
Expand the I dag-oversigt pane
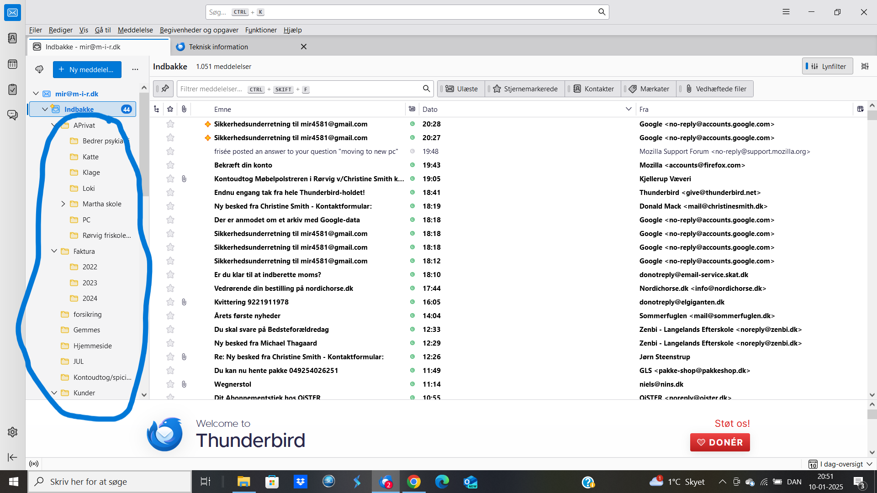[840, 464]
